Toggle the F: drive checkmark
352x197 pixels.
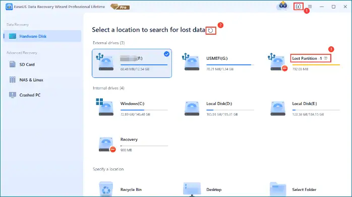click(166, 54)
